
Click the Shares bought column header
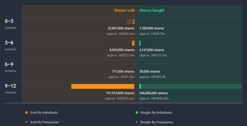click(152, 10)
